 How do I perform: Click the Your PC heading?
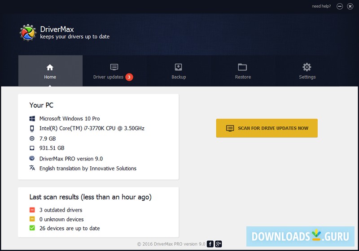[x=41, y=105]
